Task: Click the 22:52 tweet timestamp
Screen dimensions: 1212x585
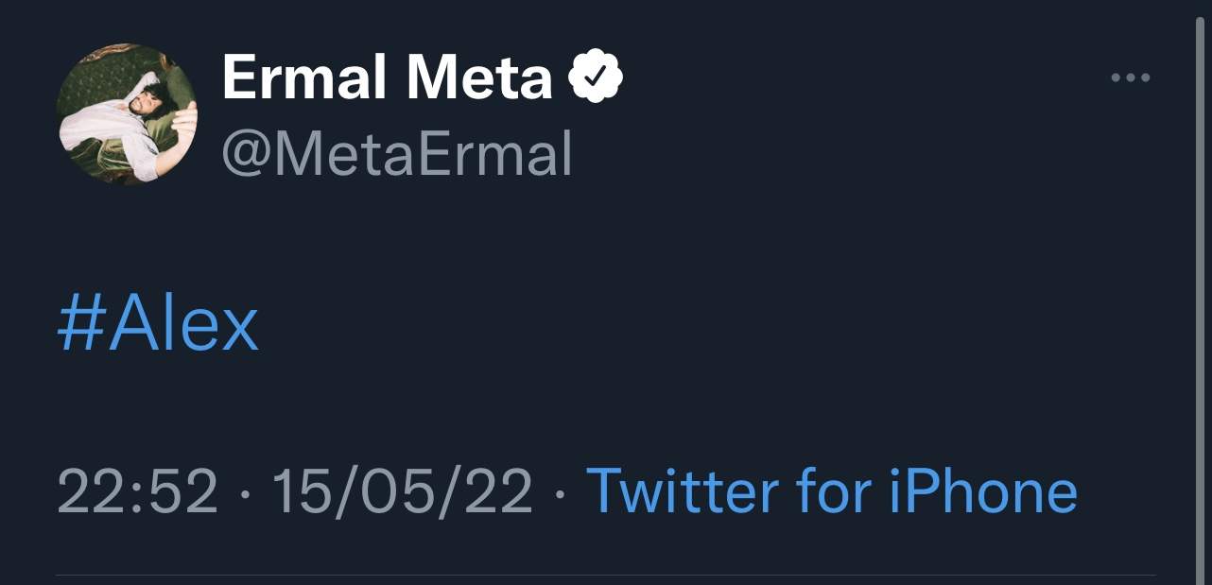Action: [137, 492]
